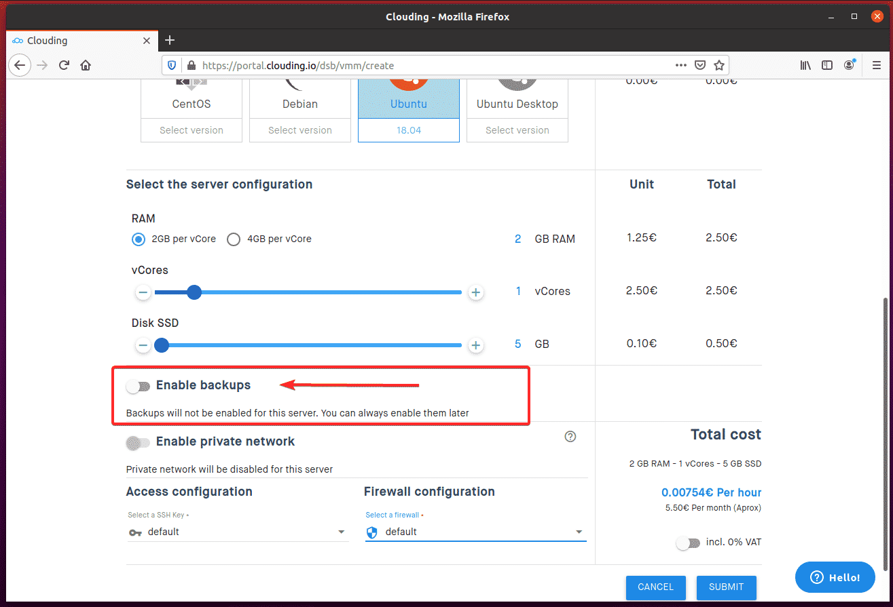The height and width of the screenshot is (607, 893).
Task: Open the tracking protection shield in address bar
Action: click(x=172, y=66)
